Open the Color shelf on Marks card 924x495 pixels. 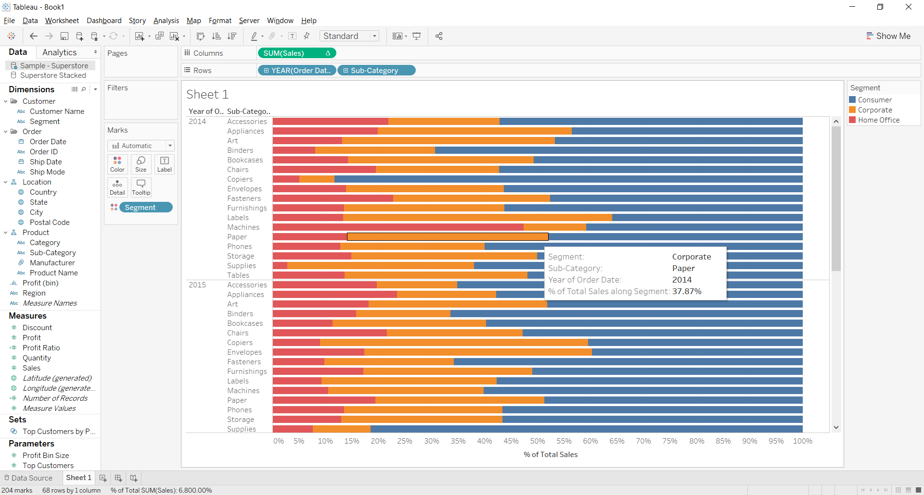pos(117,164)
